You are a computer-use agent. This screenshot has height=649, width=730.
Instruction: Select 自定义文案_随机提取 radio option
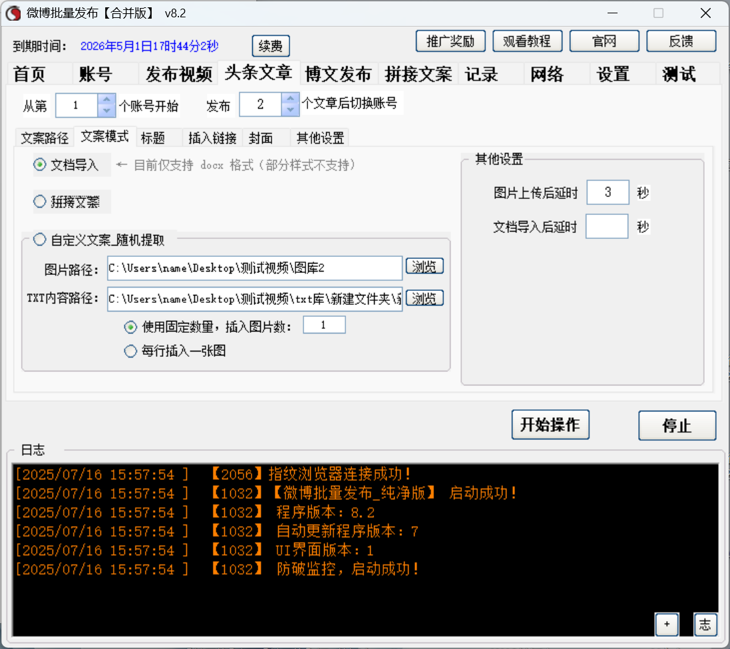[x=98, y=240]
